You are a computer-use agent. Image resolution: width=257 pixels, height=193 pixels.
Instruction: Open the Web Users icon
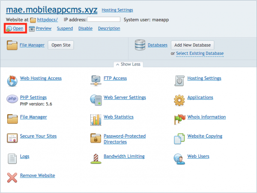click(179, 158)
